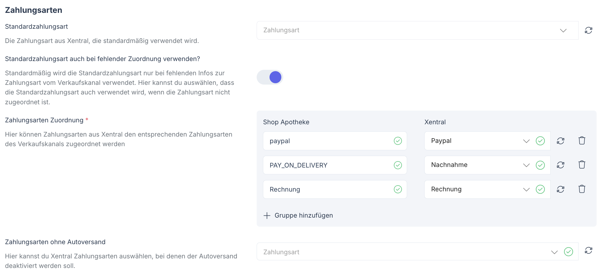Disable the Standardzahlungsart bei fehlender Zuordnung toggle

[270, 77]
